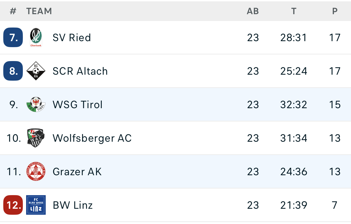Open the Wolfsberger AC team page
Image resolution: width=351 pixels, height=224 pixels.
92,138
